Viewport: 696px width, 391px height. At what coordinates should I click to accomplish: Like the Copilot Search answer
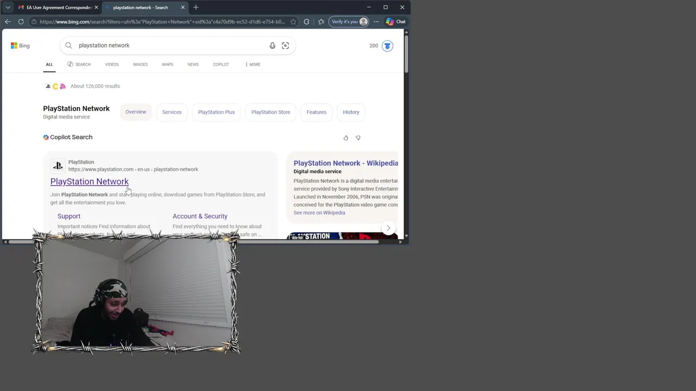tap(346, 138)
